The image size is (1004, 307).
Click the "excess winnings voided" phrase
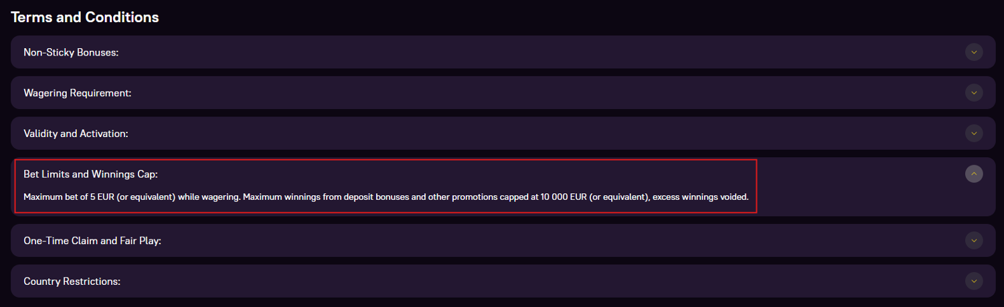point(700,197)
